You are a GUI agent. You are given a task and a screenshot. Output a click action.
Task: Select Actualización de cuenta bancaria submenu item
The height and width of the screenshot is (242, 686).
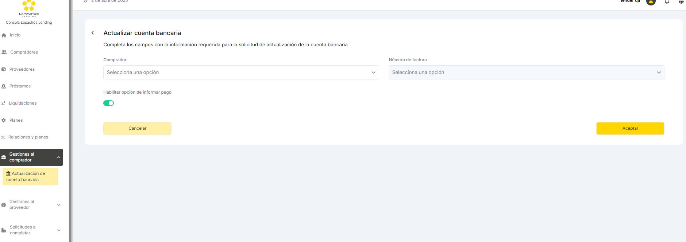(30, 176)
